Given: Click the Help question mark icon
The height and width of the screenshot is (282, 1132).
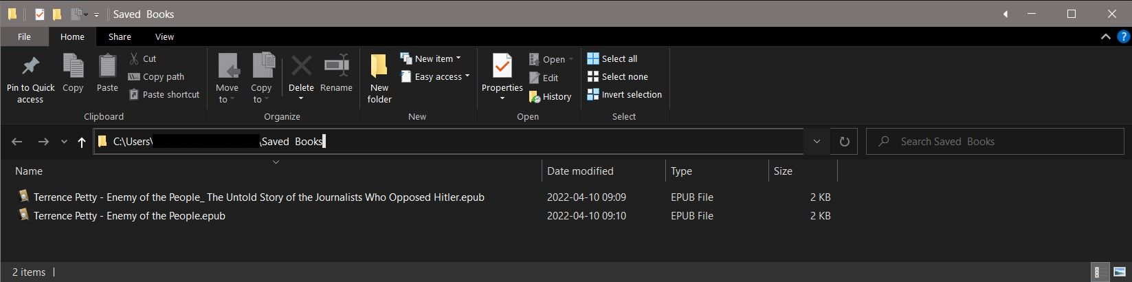Looking at the screenshot, I should [1124, 36].
